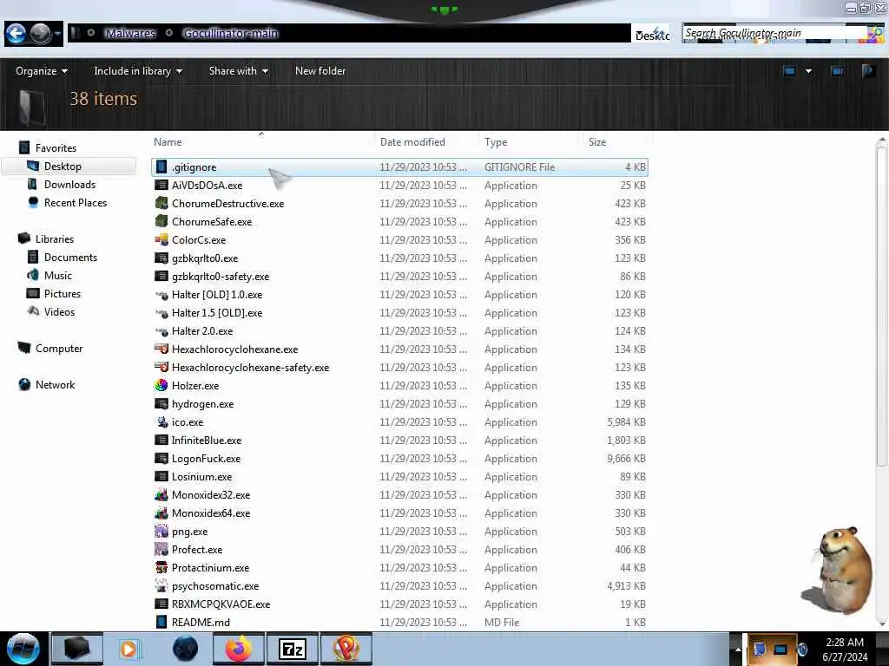The image size is (889, 666).
Task: Click file name gzbkqrlto0-safety.exe
Action: [x=221, y=277]
